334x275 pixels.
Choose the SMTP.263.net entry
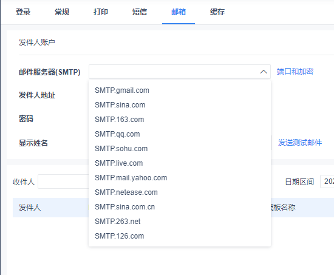pyautogui.click(x=180, y=222)
